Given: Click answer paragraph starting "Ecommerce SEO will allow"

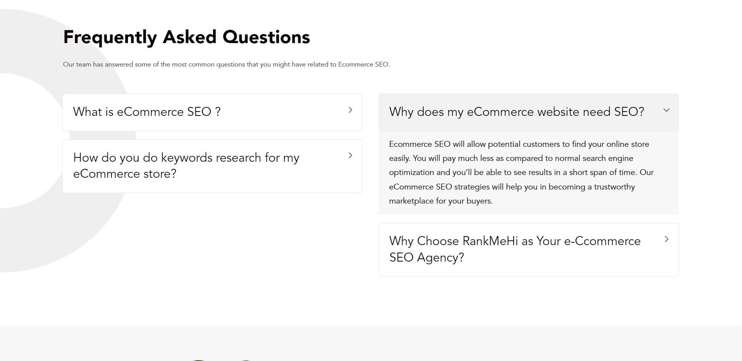Looking at the screenshot, I should (x=521, y=172).
